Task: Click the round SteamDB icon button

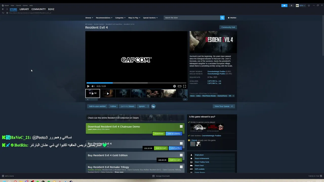Action: pyautogui.click(x=153, y=106)
